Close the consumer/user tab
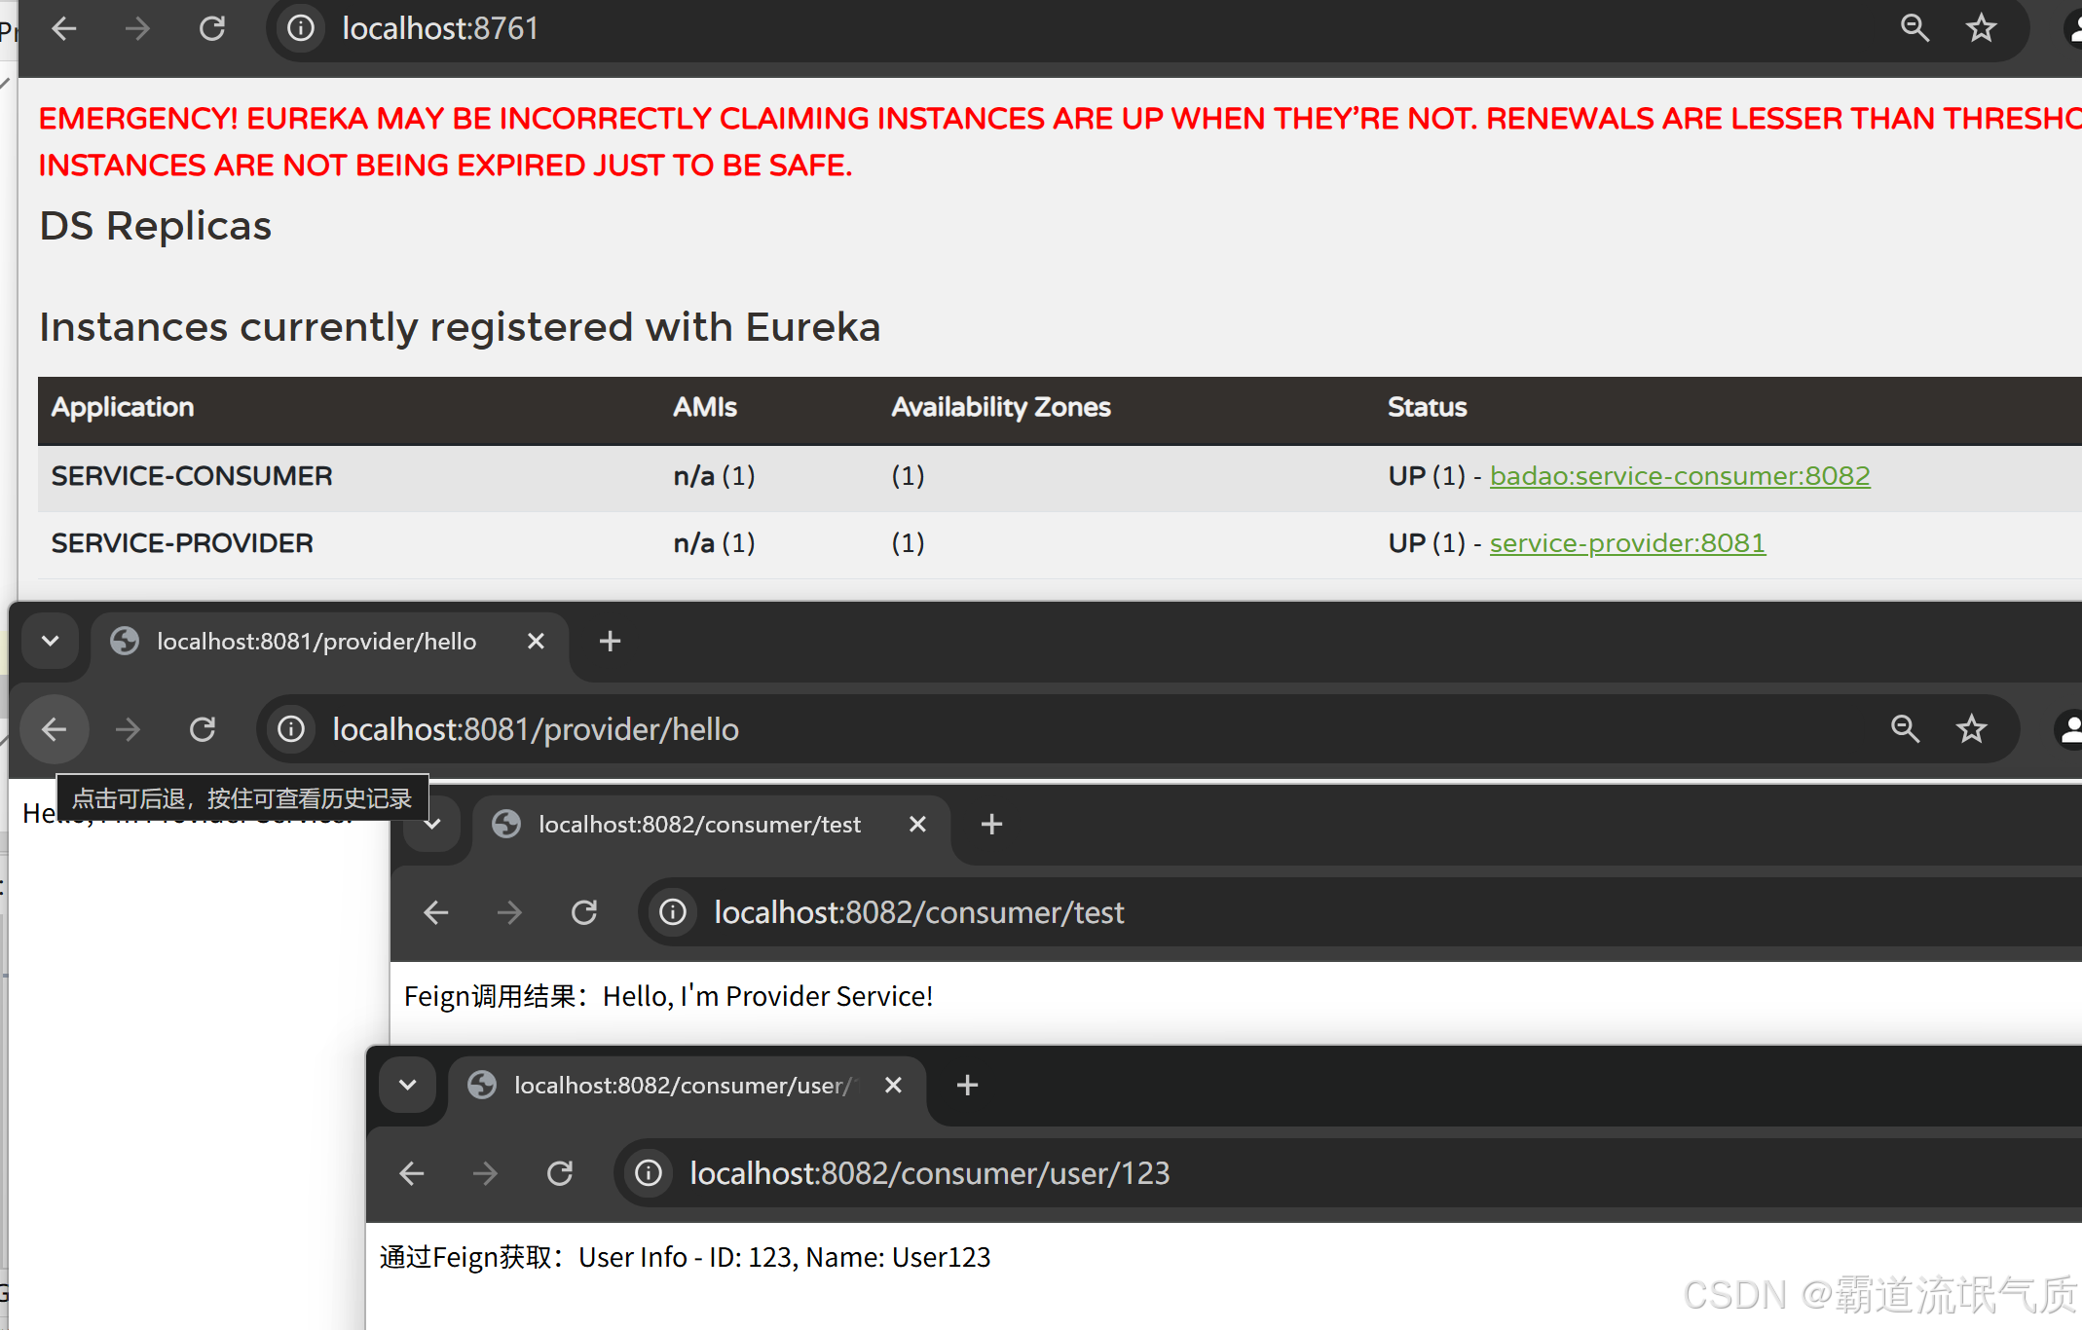 [x=893, y=1085]
